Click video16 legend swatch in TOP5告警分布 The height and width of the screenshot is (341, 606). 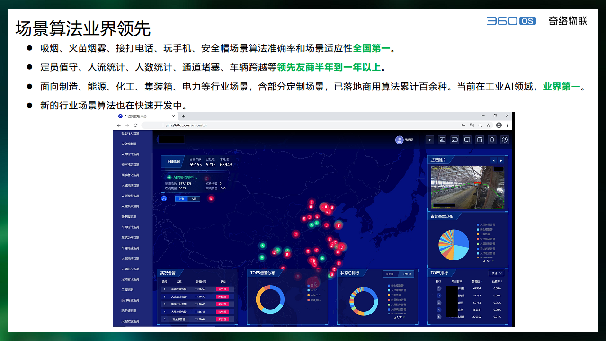click(308, 295)
